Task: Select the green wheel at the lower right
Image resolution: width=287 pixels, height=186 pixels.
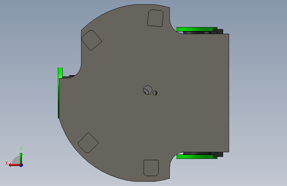Action: (197, 157)
